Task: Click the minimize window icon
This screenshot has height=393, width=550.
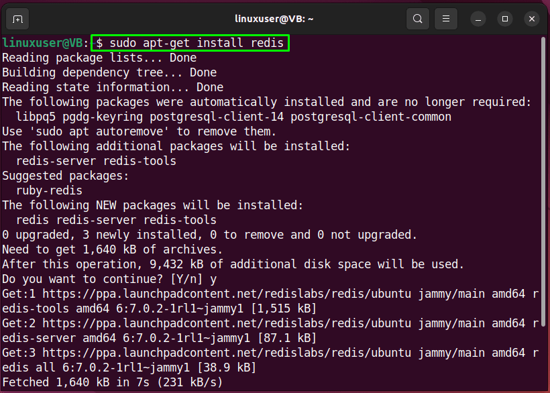Action: click(478, 19)
